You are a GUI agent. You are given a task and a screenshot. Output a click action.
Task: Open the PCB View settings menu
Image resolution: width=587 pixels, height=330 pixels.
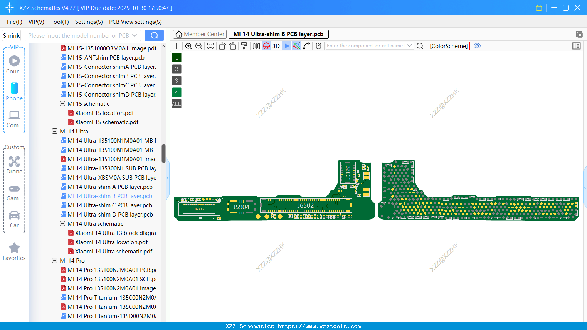pyautogui.click(x=135, y=22)
